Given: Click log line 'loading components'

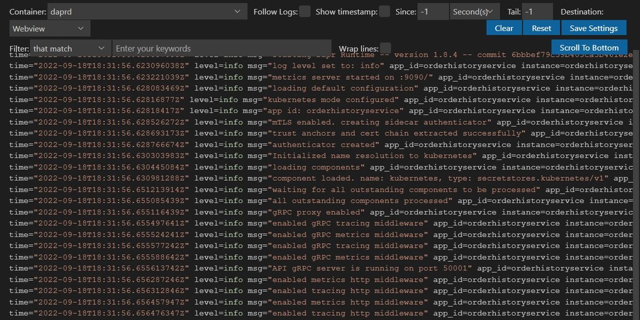Looking at the screenshot, I should tap(320, 167).
